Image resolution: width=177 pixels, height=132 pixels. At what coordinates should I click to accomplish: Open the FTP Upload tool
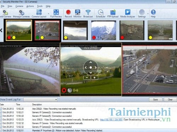pyautogui.click(x=113, y=14)
